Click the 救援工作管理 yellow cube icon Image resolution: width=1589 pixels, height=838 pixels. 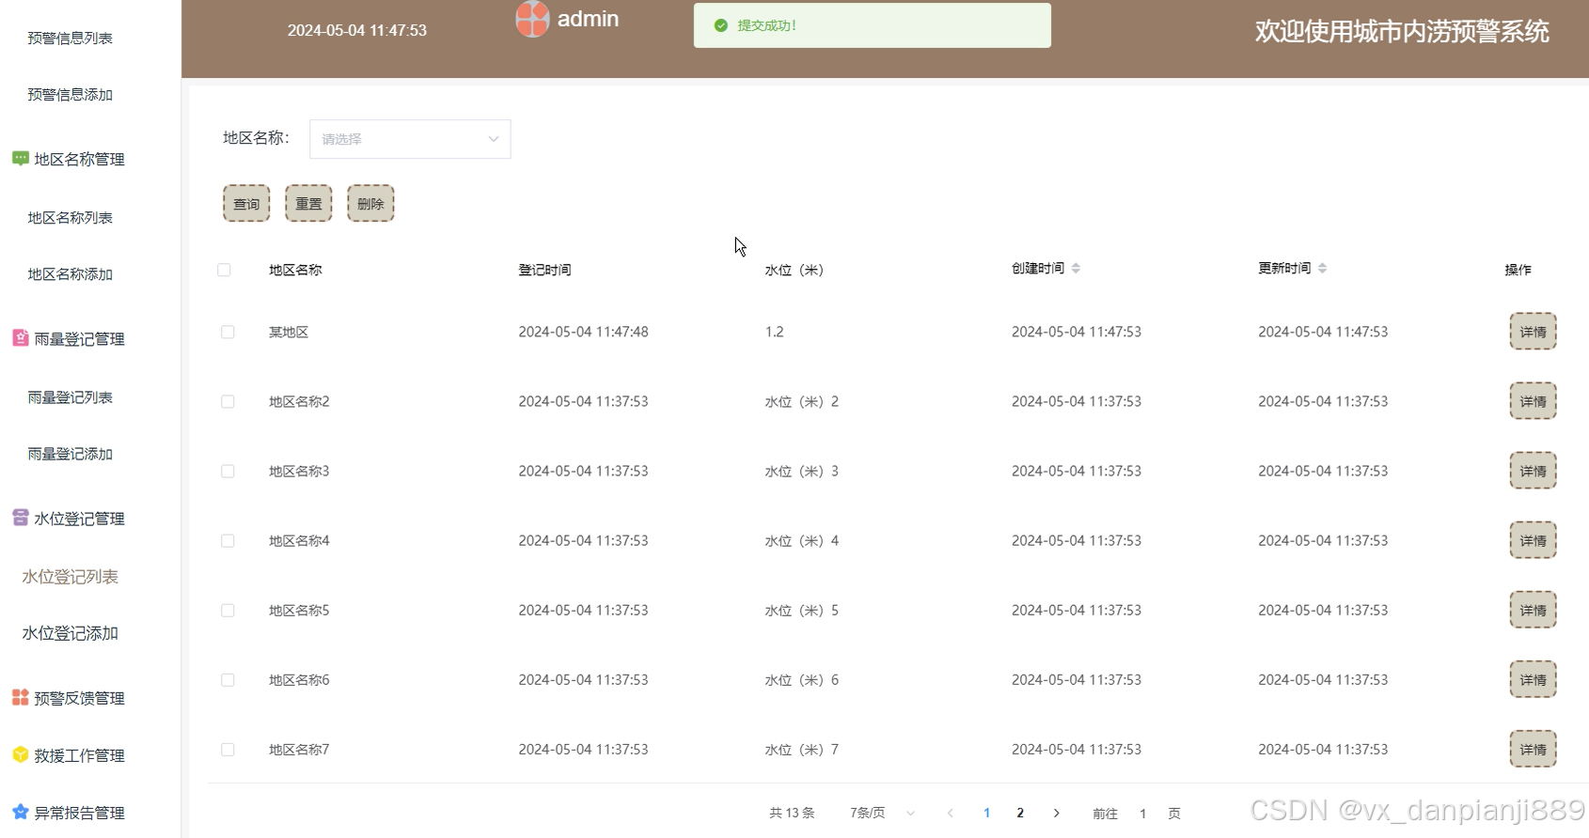tap(20, 754)
